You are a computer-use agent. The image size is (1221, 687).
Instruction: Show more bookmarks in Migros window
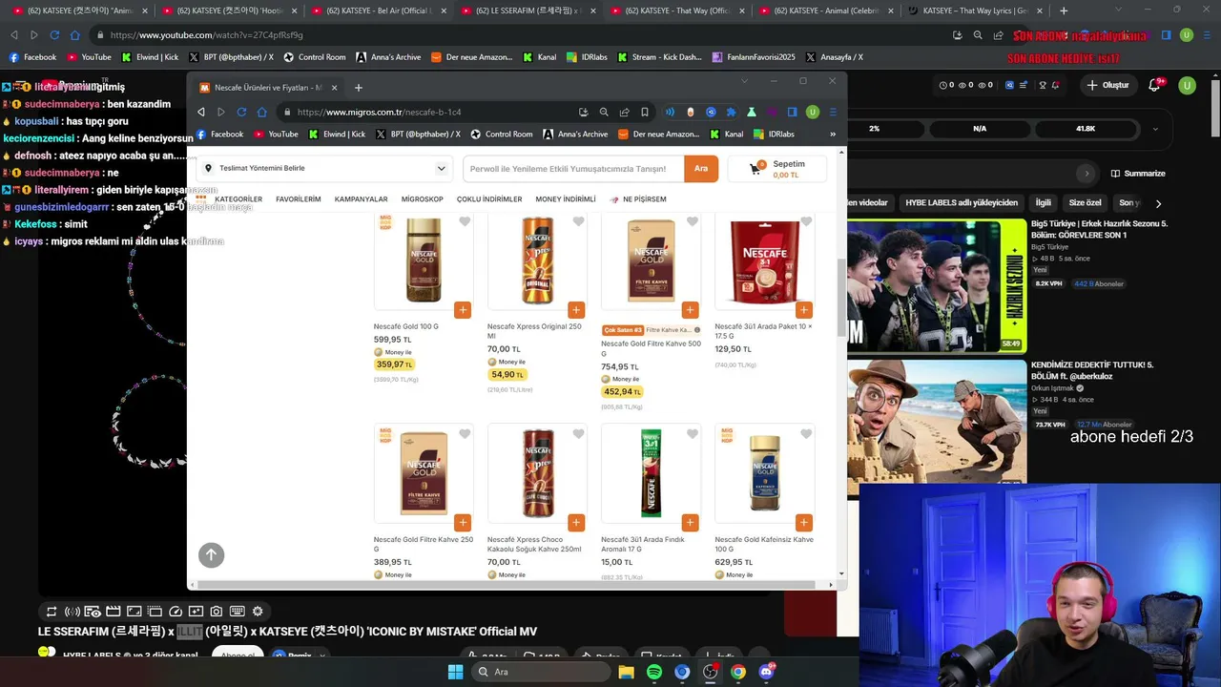(833, 135)
